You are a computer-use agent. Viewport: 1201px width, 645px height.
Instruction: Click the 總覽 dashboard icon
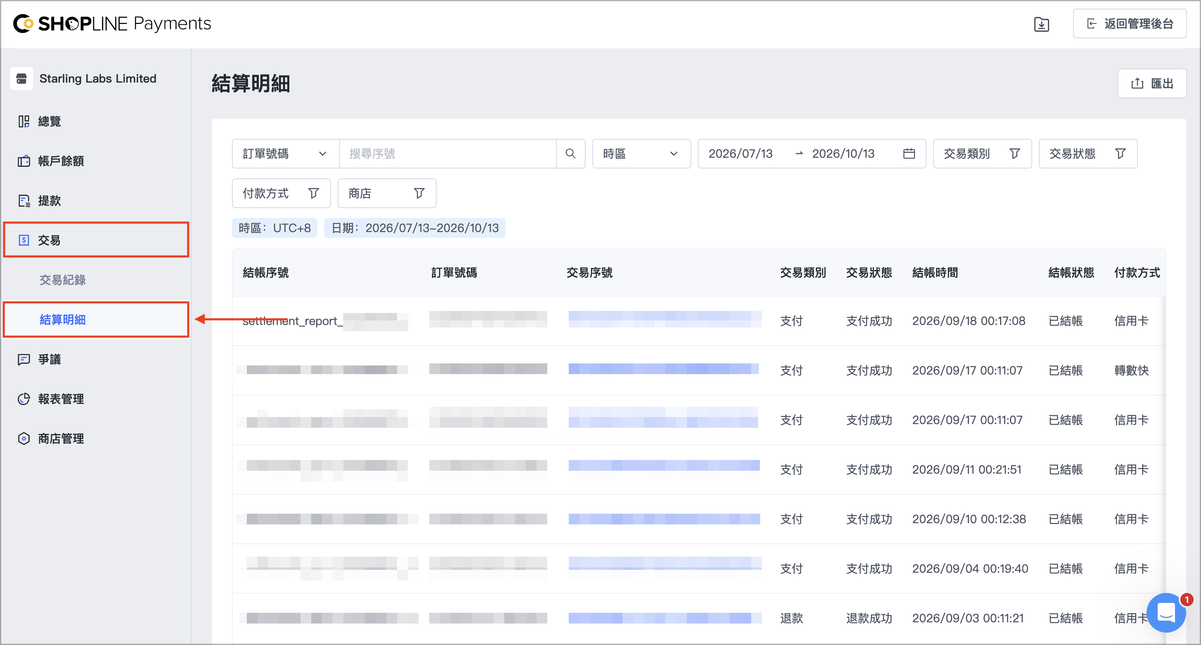pyautogui.click(x=24, y=121)
